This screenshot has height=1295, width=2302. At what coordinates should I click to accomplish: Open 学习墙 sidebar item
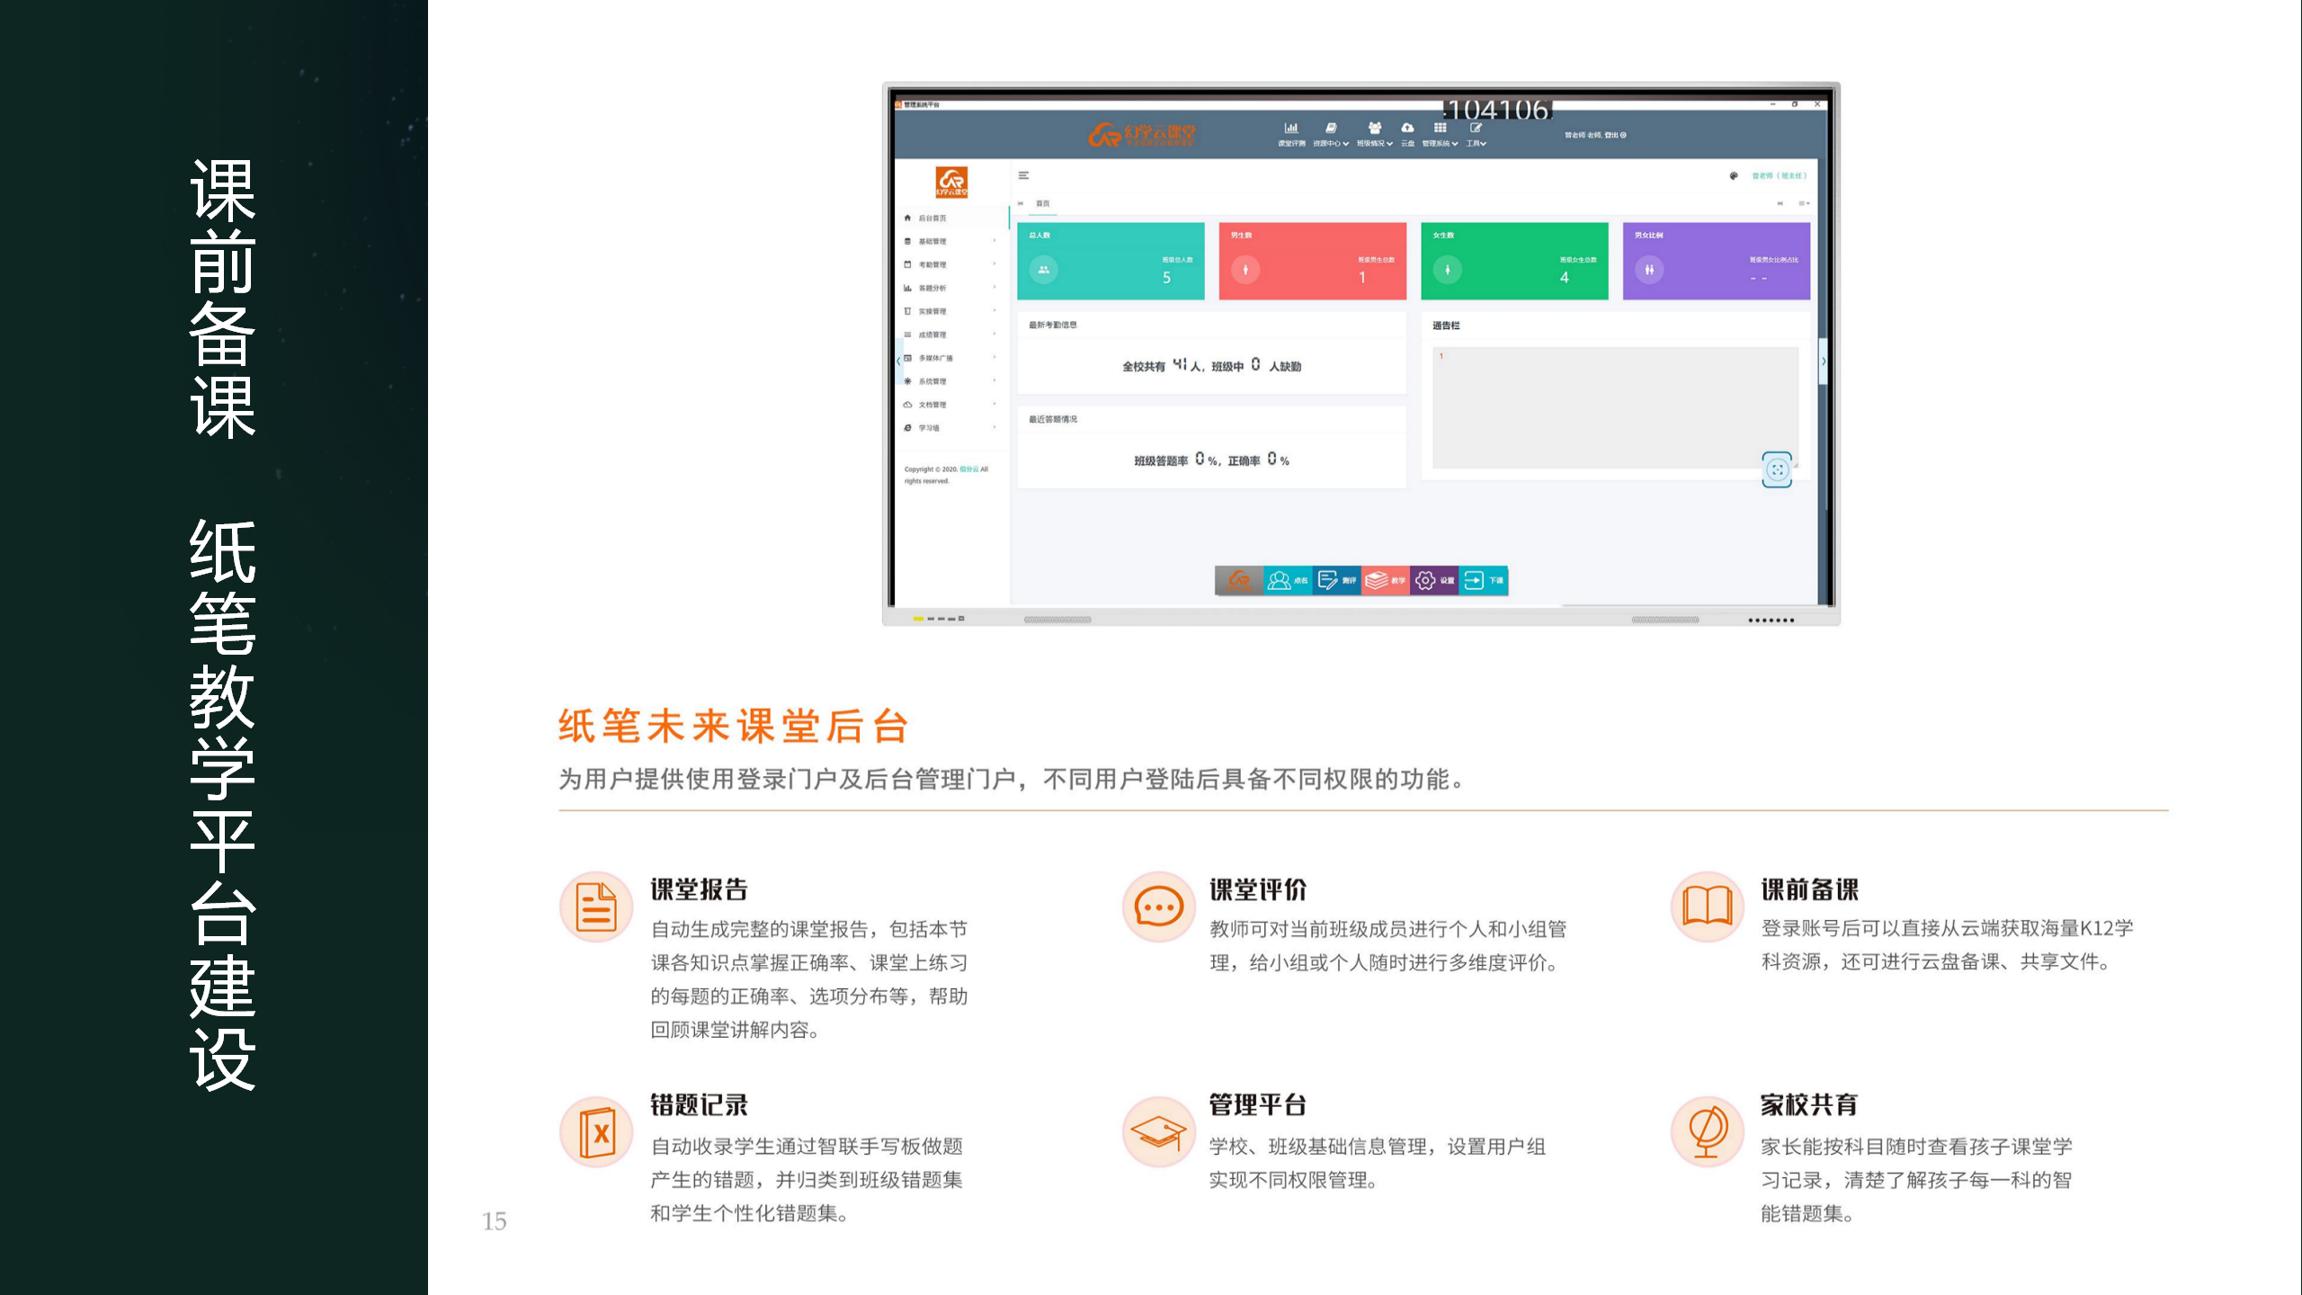950,428
